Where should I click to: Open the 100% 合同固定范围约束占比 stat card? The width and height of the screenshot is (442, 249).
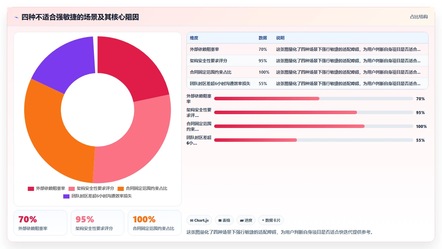click(155, 223)
